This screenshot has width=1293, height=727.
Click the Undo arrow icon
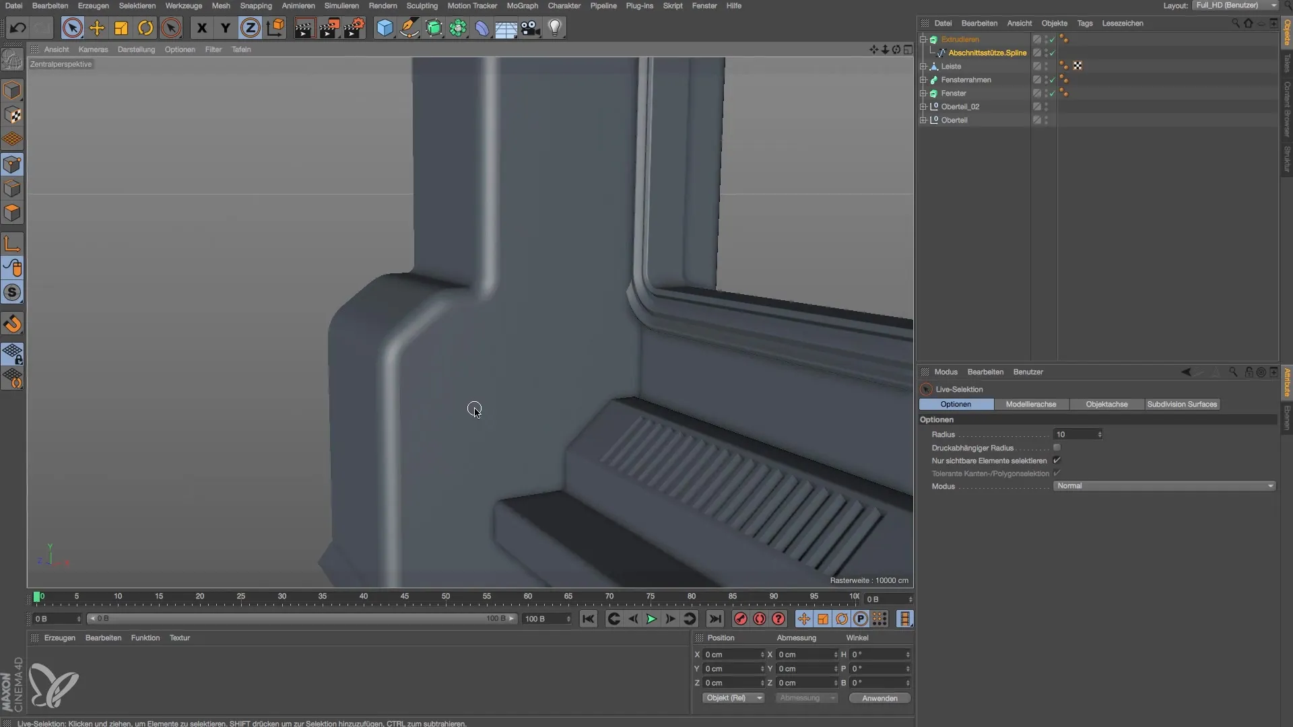[x=18, y=28]
